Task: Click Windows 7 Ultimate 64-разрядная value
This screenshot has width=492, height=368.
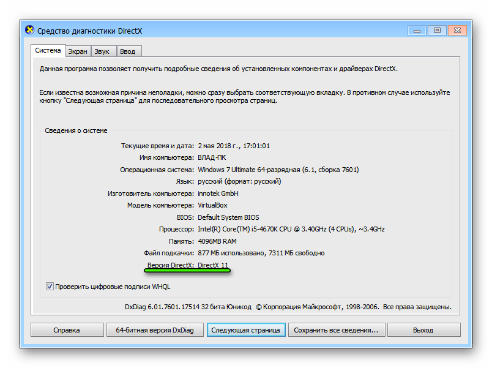Action: coord(278,170)
